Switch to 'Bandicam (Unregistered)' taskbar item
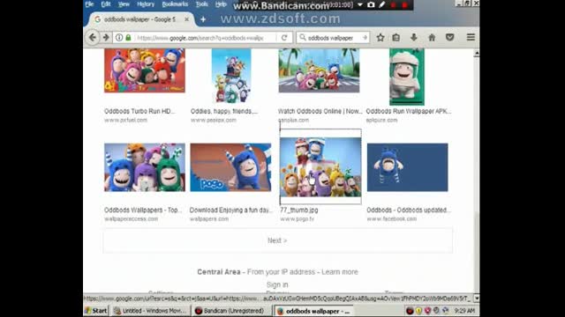This screenshot has height=317, width=565. coord(230,311)
